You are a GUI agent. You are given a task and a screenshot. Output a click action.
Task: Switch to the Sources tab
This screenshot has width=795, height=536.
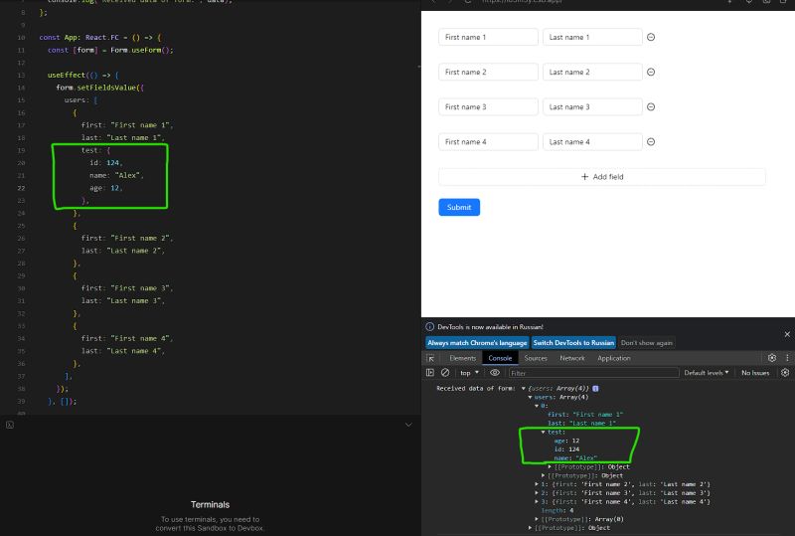tap(536, 358)
